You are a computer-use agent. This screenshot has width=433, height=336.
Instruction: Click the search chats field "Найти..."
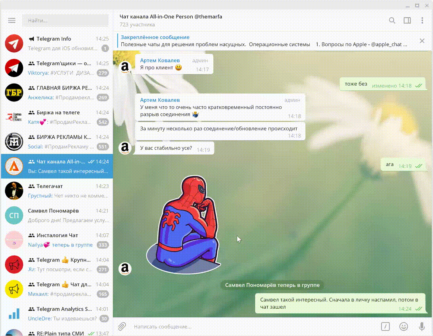pyautogui.click(x=65, y=21)
